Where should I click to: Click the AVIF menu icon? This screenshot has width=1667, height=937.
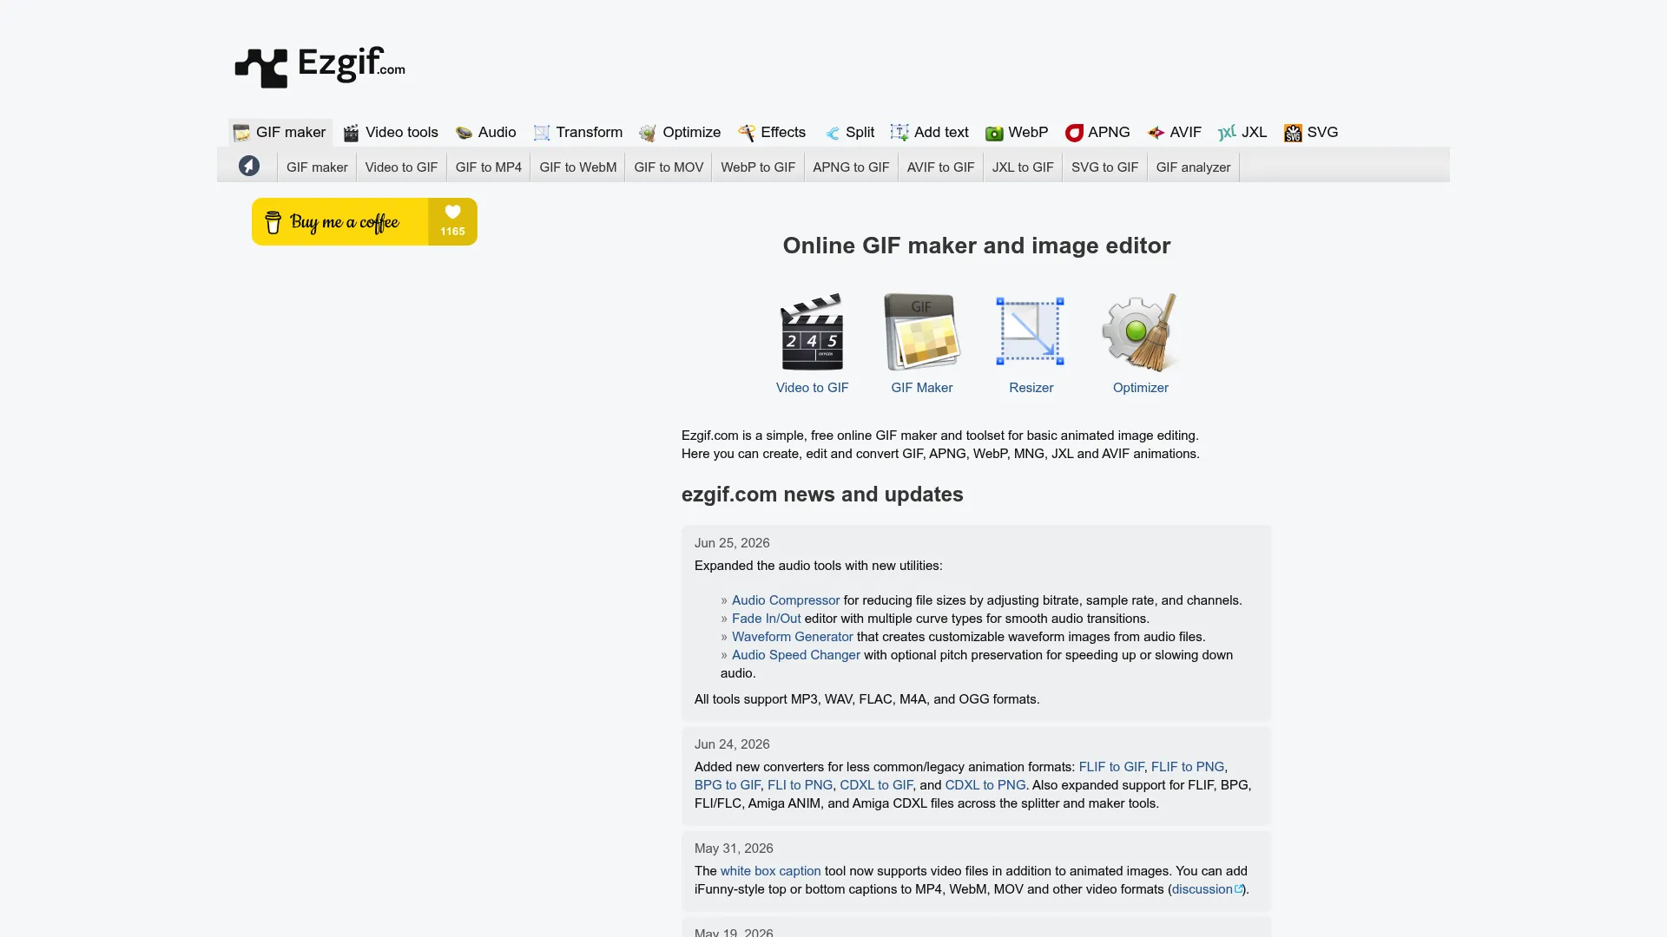(1156, 133)
